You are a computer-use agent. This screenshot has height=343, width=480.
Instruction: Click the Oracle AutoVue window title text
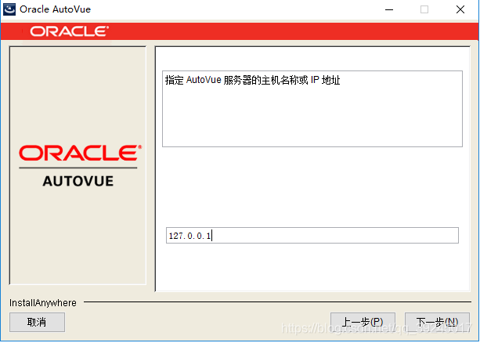55,9
